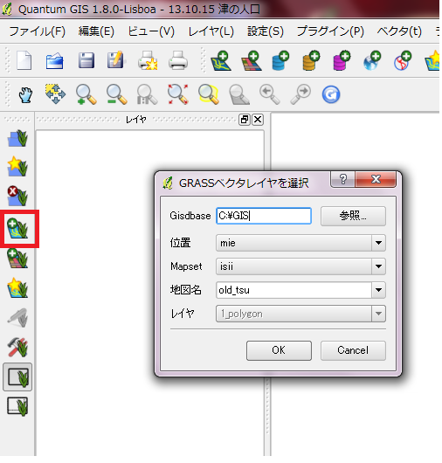Open GRASS mapset icon

[17, 138]
